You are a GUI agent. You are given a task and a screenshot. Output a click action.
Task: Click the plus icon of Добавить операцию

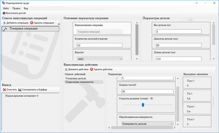click(4, 23)
